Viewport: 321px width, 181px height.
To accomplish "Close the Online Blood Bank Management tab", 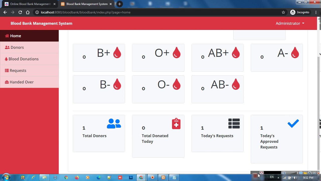I will (x=54, y=4).
